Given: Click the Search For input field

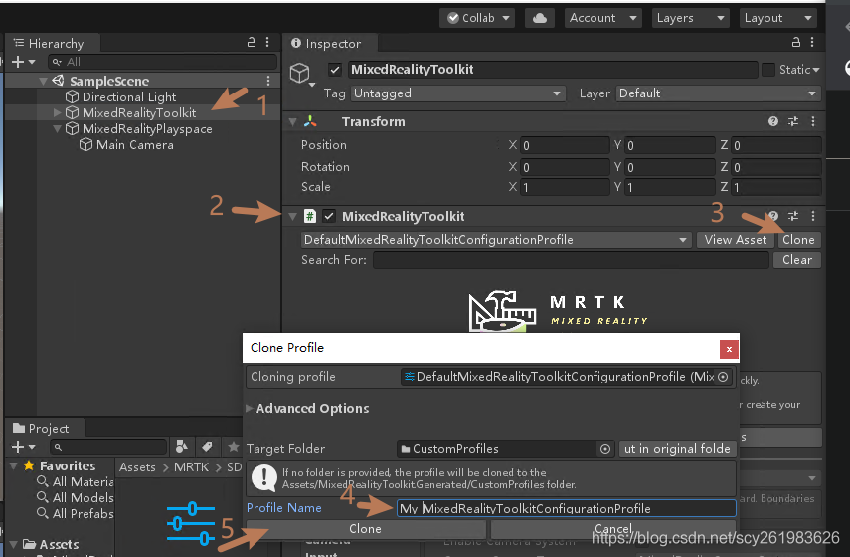Looking at the screenshot, I should (x=571, y=260).
